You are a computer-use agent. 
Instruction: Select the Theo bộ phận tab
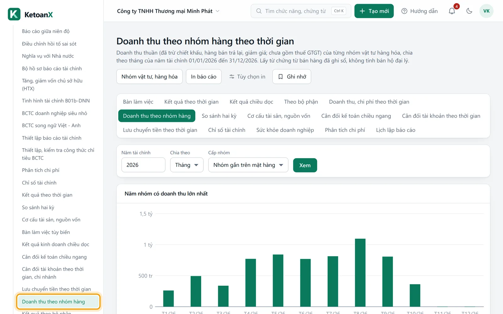(x=301, y=102)
